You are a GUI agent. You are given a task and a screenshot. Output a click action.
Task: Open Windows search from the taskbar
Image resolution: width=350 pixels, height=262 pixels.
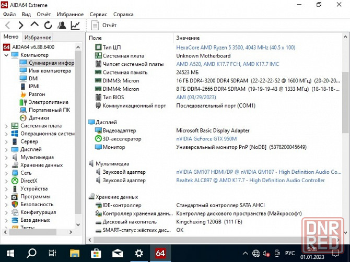point(31,253)
